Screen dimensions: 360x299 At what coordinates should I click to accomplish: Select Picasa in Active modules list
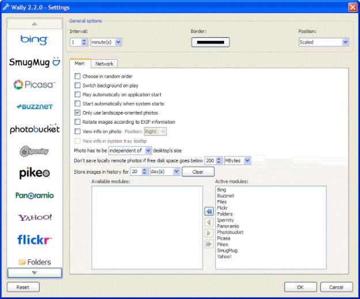pyautogui.click(x=223, y=238)
